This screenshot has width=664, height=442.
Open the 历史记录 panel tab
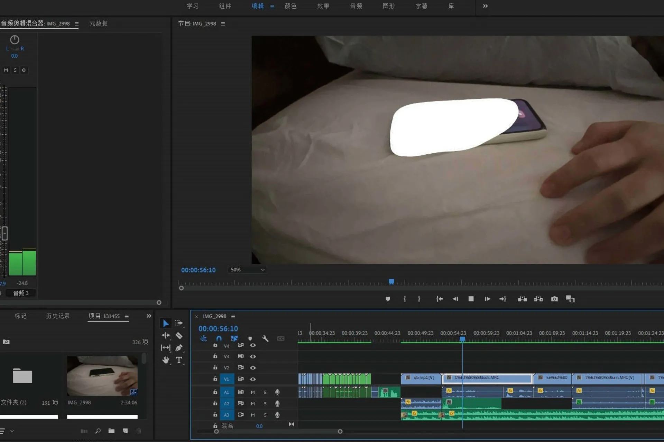click(58, 316)
